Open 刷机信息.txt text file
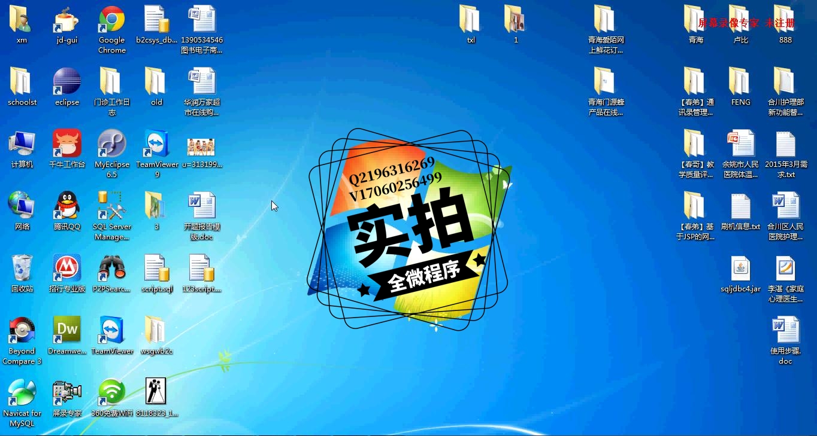This screenshot has height=436, width=817. point(740,206)
